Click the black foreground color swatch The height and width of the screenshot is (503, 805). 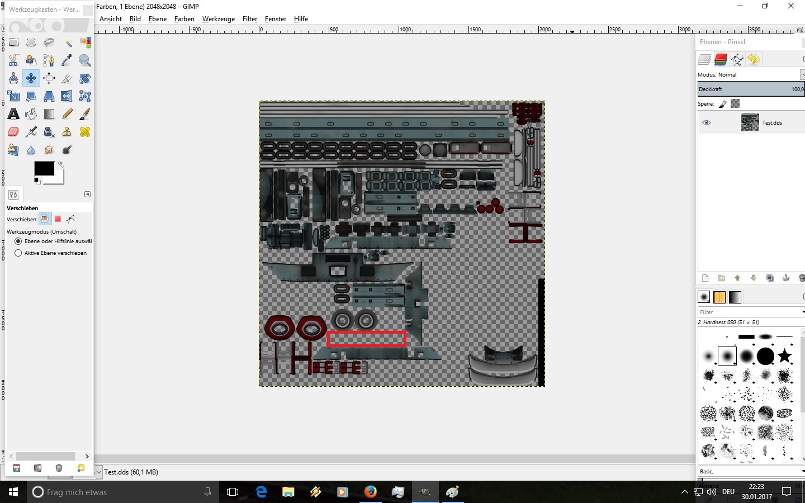tap(44, 168)
